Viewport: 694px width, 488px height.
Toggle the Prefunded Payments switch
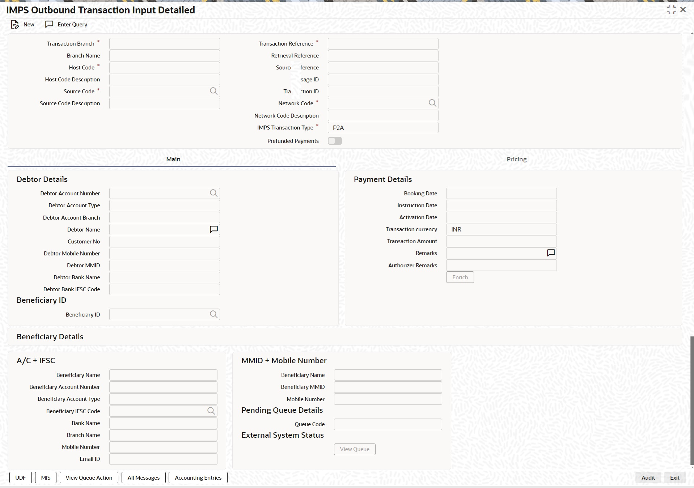coord(335,141)
